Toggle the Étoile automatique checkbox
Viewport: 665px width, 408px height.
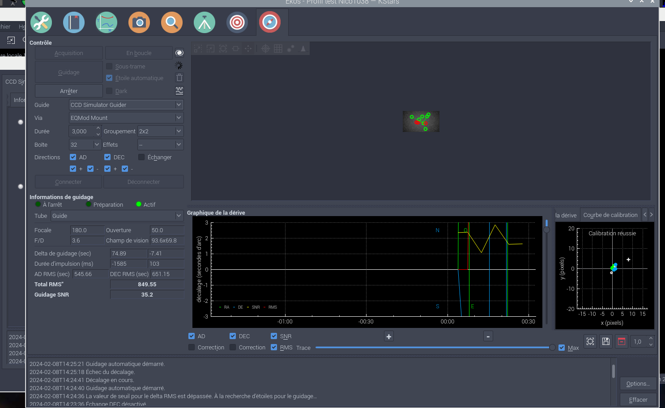(x=110, y=78)
